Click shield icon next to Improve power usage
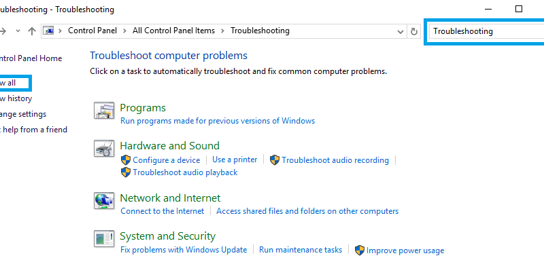Viewport: 544px width, 279px height. [360, 250]
